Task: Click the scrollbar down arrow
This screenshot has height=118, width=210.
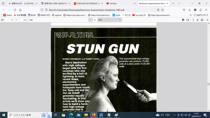Action: coord(209,110)
